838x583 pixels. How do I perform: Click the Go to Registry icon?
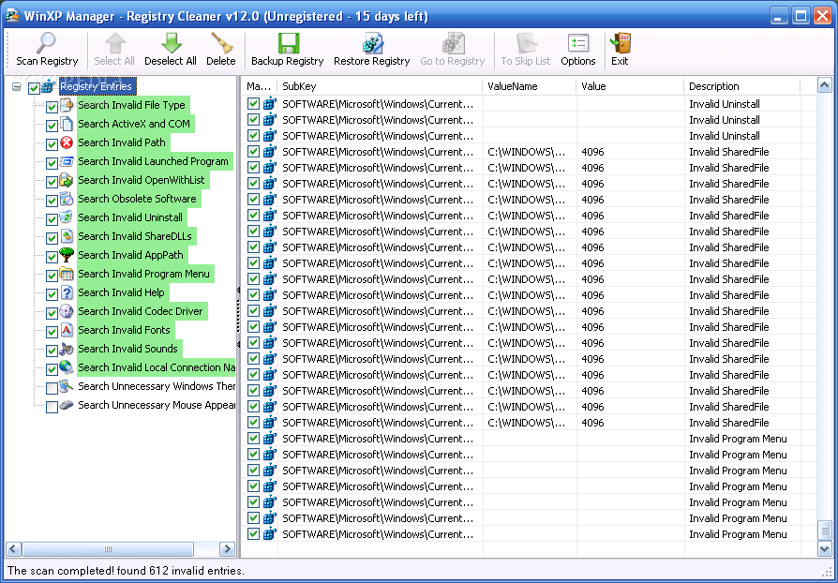453,43
